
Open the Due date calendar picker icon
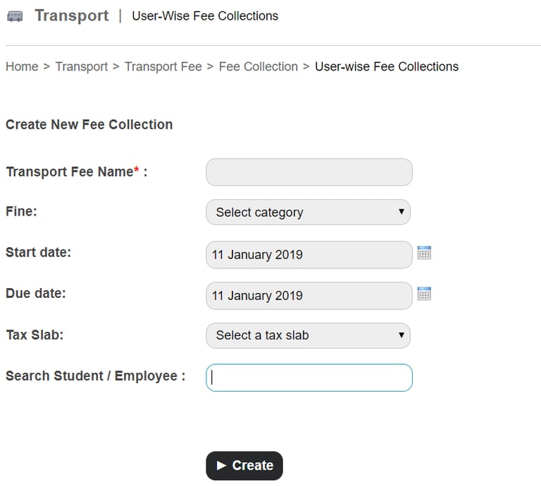click(424, 294)
